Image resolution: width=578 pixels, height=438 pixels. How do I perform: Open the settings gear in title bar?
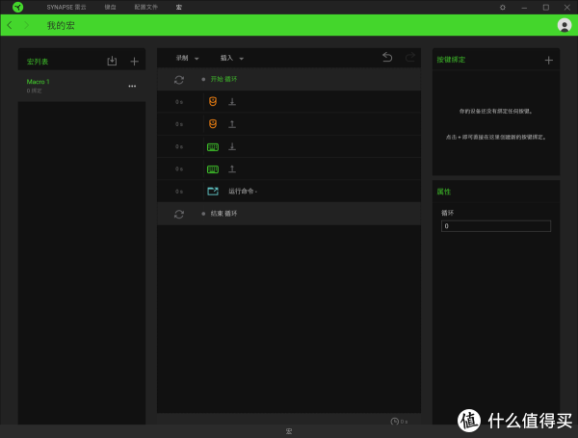point(502,7)
